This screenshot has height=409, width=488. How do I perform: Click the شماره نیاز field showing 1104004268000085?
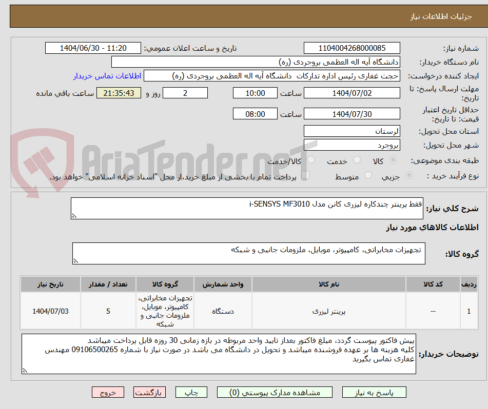352,48
